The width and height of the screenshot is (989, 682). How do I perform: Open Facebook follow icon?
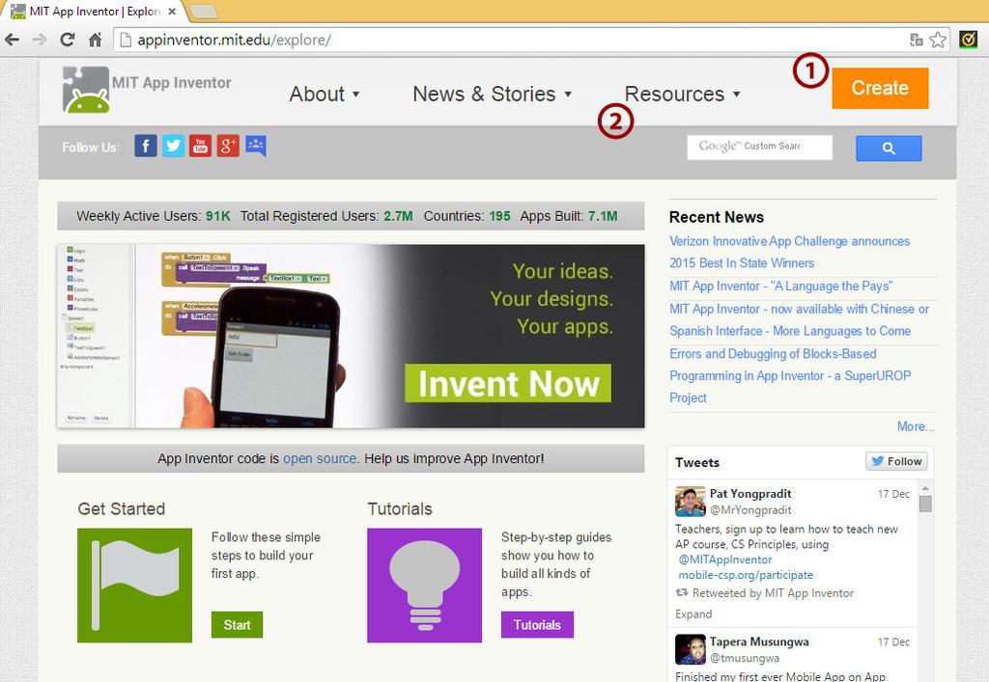coord(146,146)
